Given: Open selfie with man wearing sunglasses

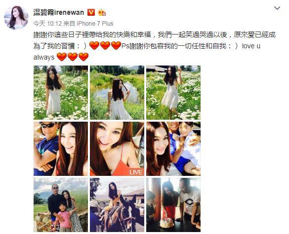Looking at the screenshot, I should [61, 149].
